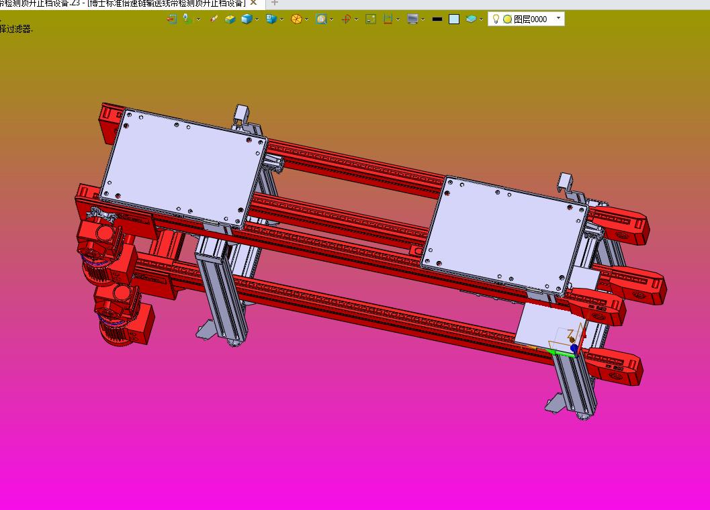Screen dimensions: 710x510
Task: Expand the zoom magnifier dropdown arrow
Action: [332, 19]
